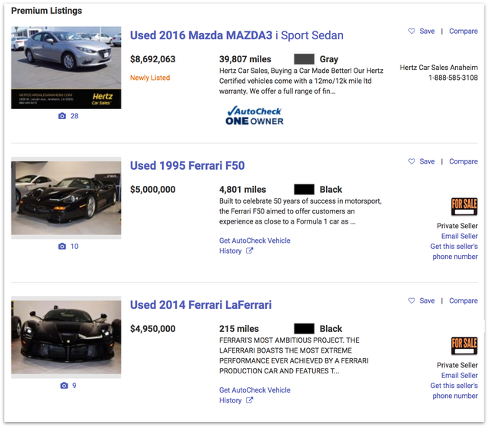Click the camera icon under the Mazda photo

tap(62, 116)
